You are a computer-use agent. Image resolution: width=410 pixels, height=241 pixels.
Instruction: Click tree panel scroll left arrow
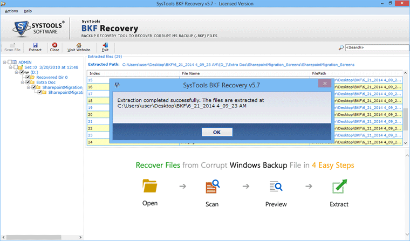(3, 237)
